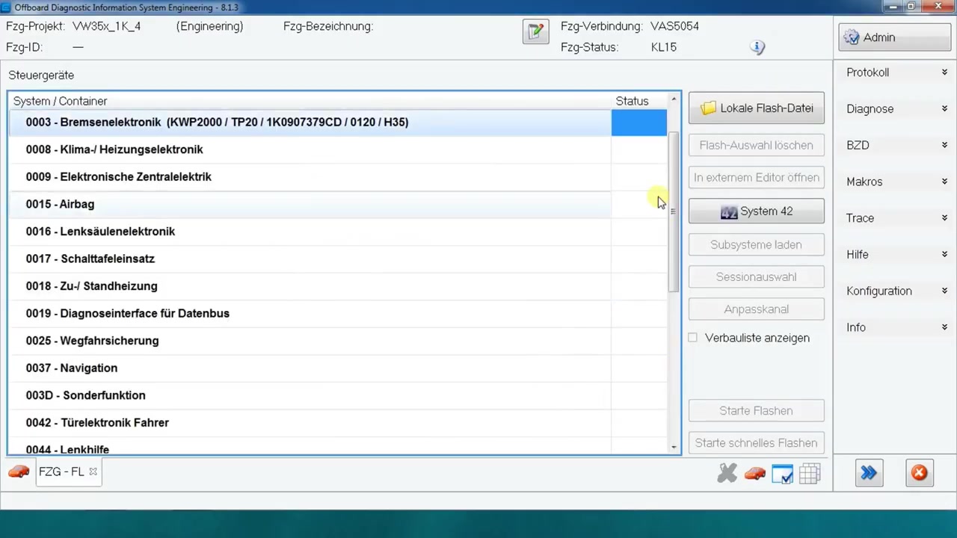The width and height of the screenshot is (957, 538).
Task: Select 0003 - Bremsenelektronik row
Action: coord(338,123)
